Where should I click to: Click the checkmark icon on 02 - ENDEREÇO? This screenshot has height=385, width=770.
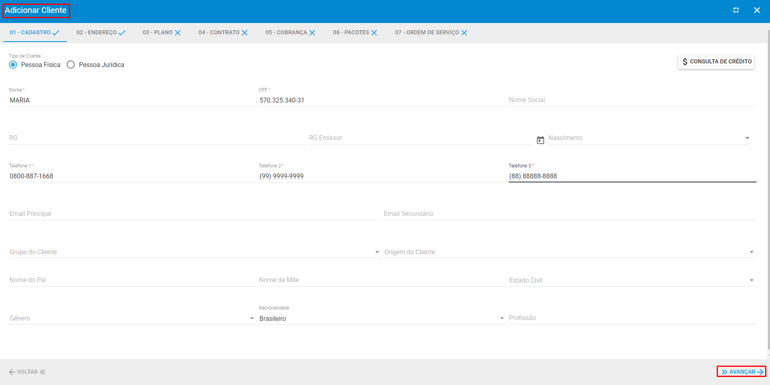tap(123, 32)
